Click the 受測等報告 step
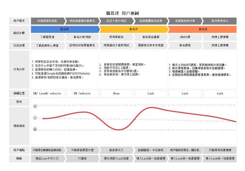The height and width of the screenshot is (171, 245). 117,37
